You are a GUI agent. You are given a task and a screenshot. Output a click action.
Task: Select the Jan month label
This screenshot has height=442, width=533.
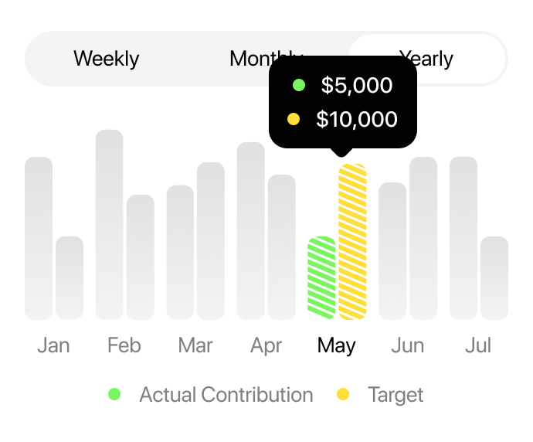(x=53, y=345)
